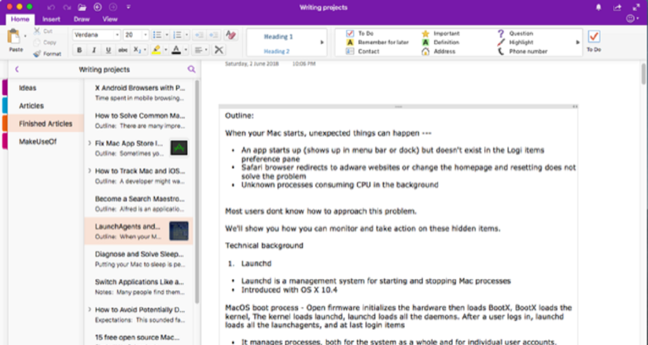Click the strikethrough abc button

pyautogui.click(x=123, y=50)
